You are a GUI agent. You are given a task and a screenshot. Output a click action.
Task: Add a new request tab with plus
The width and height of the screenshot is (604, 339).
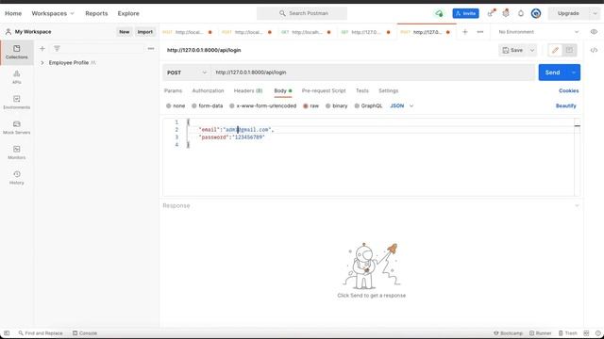(x=465, y=32)
